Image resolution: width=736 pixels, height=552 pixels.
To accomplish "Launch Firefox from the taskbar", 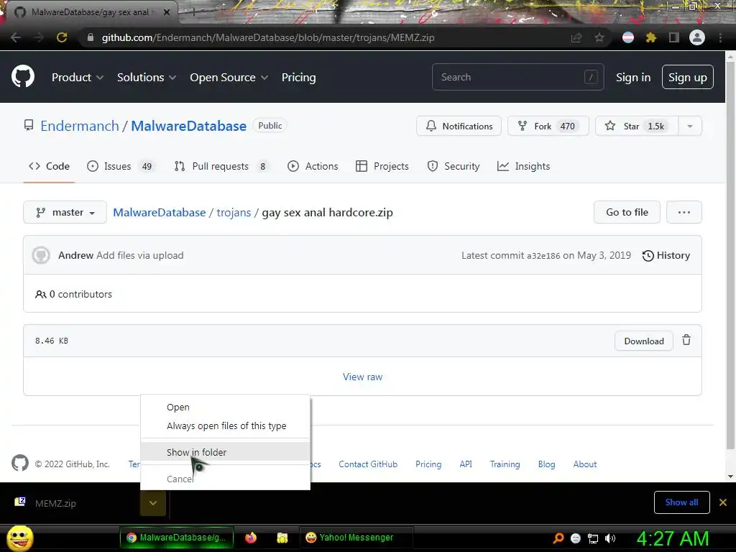I will (x=251, y=538).
